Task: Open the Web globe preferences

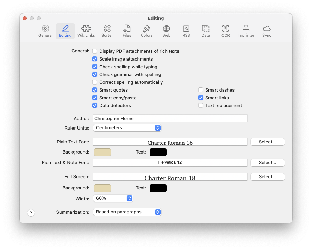Action: pyautogui.click(x=166, y=31)
